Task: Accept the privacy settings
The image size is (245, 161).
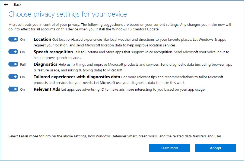Action: [x=215, y=148]
